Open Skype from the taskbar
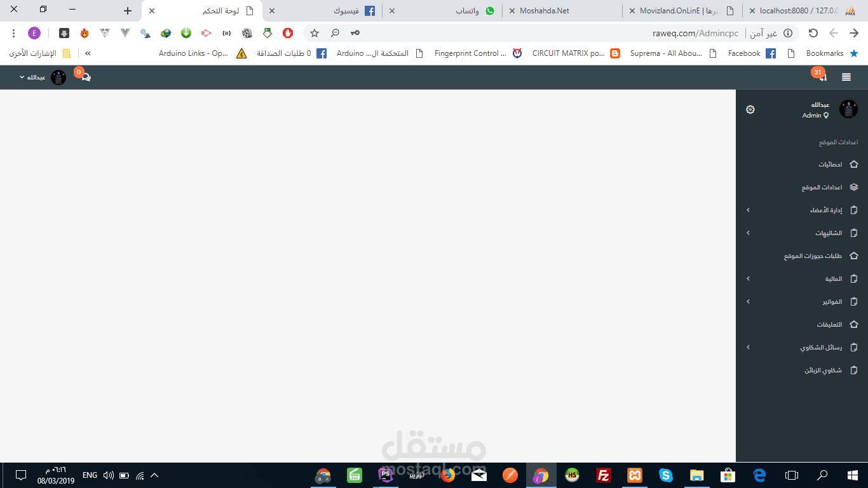The image size is (868, 488). (x=665, y=475)
